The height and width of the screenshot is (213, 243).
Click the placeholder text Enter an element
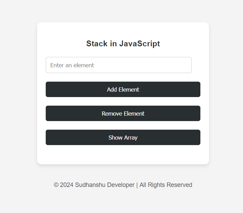pos(72,65)
